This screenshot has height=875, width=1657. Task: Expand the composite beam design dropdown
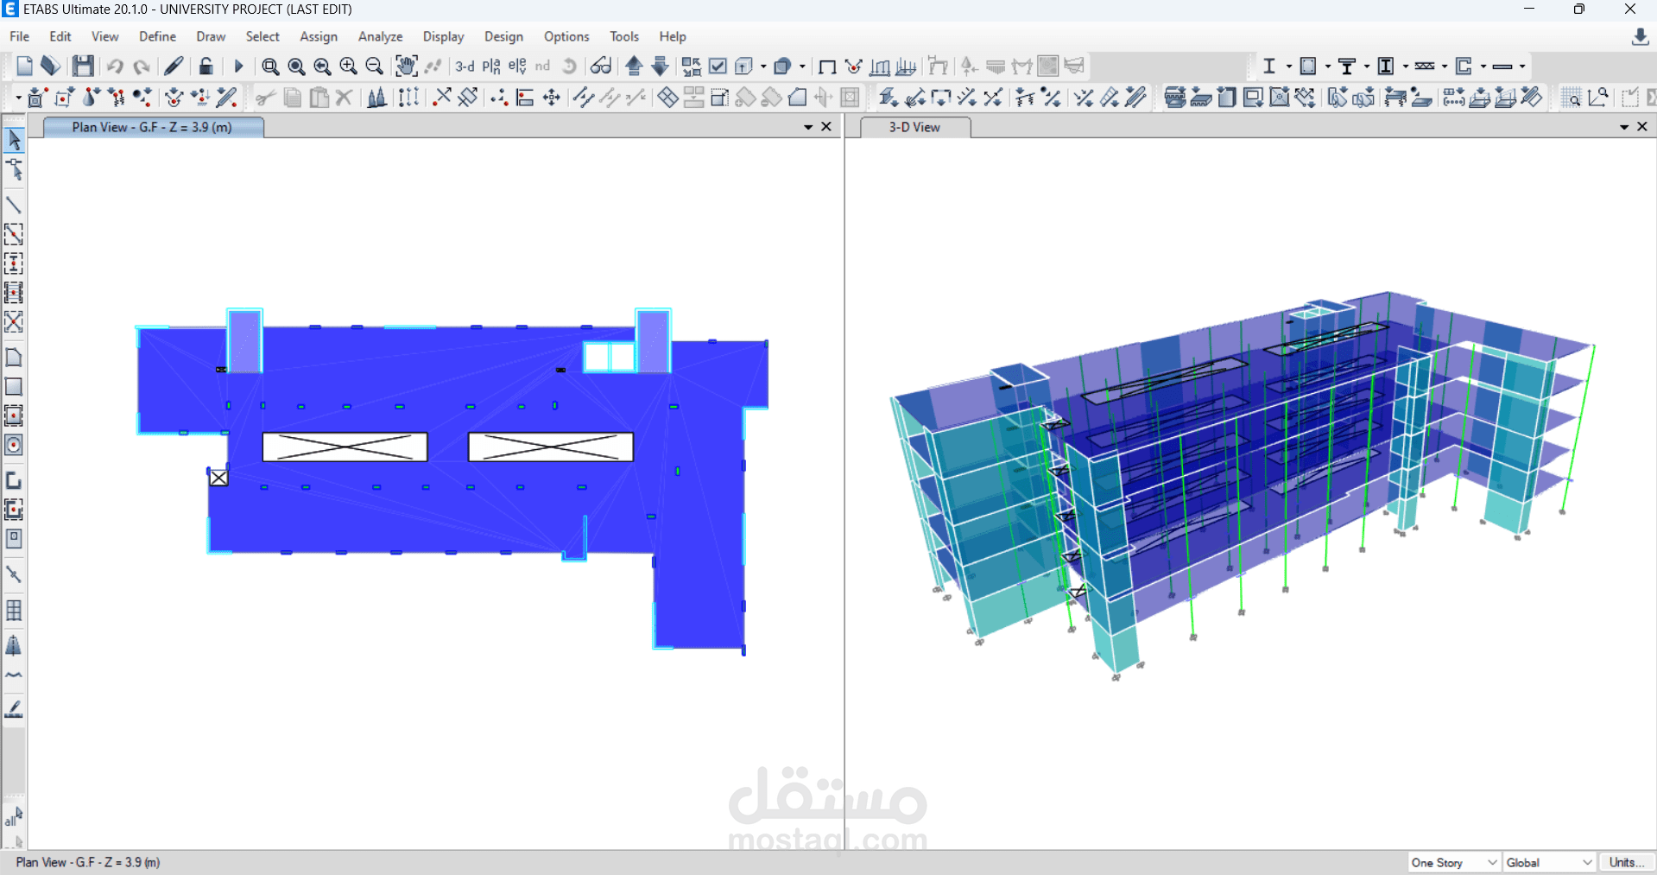(x=1367, y=67)
